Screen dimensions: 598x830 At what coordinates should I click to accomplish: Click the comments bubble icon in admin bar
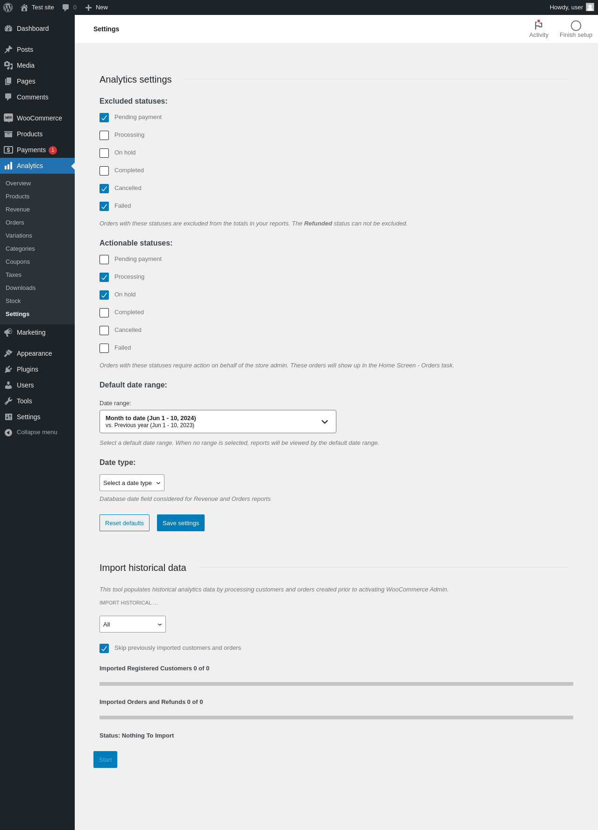[x=65, y=7]
